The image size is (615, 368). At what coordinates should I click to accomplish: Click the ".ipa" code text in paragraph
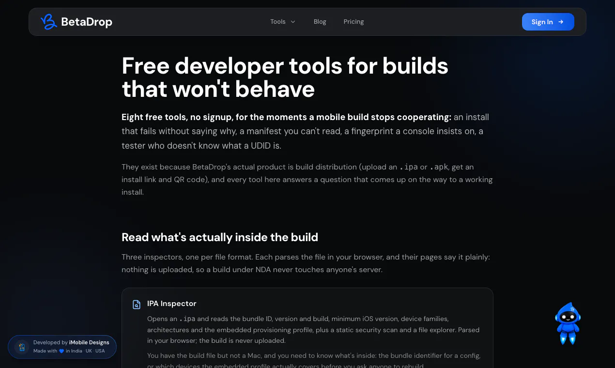408,167
